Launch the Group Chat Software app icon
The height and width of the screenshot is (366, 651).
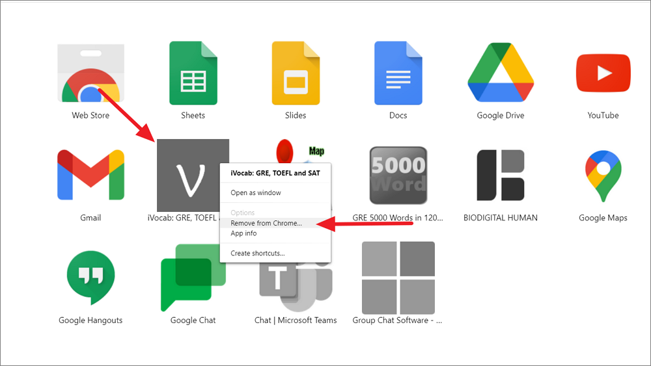(398, 278)
